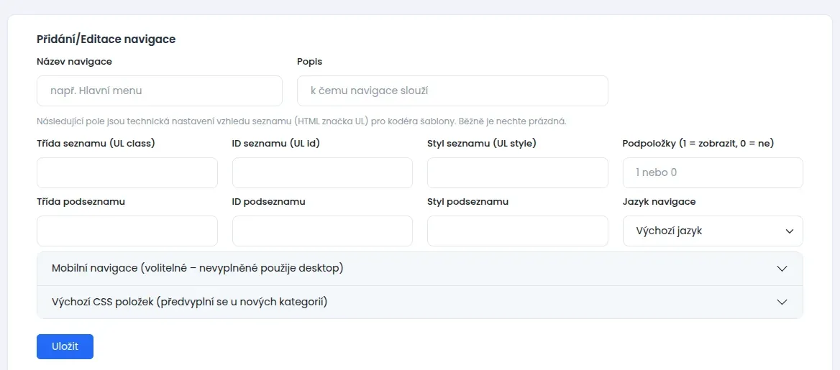Save the navigation with Uložit button
The height and width of the screenshot is (370, 840).
pyautogui.click(x=65, y=346)
